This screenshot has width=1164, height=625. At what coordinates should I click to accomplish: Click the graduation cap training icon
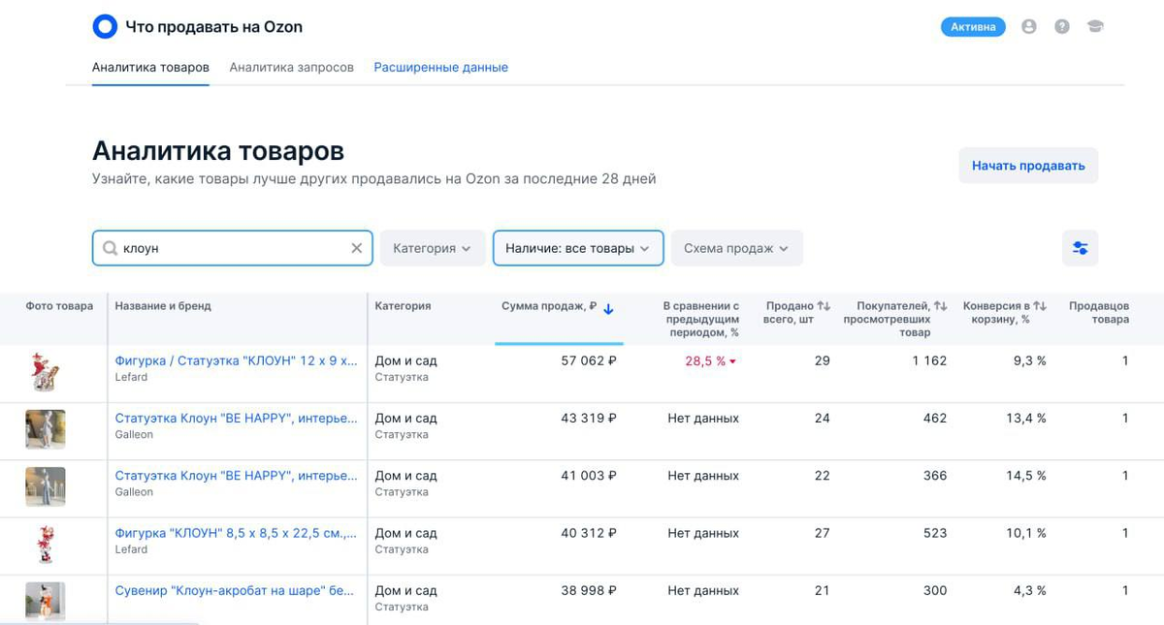point(1095,27)
